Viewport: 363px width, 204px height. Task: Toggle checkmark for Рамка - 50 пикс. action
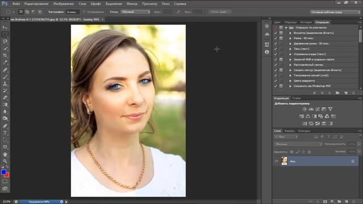pyautogui.click(x=276, y=38)
